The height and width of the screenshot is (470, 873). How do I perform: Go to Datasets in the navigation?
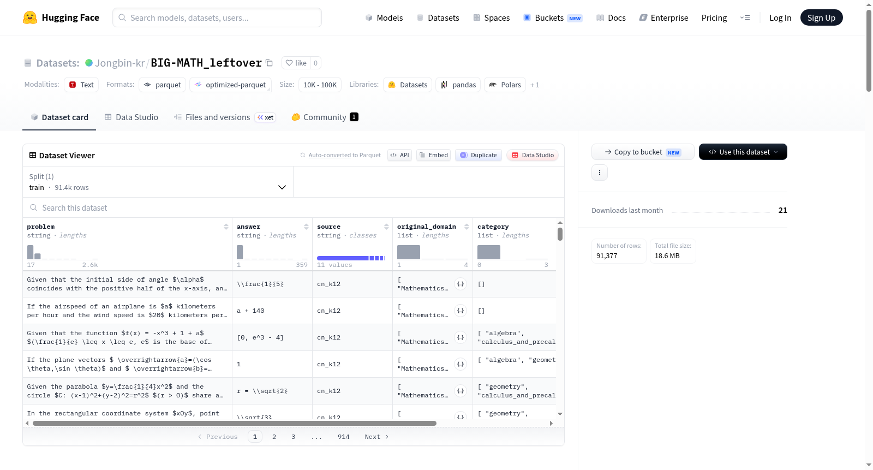(x=438, y=17)
